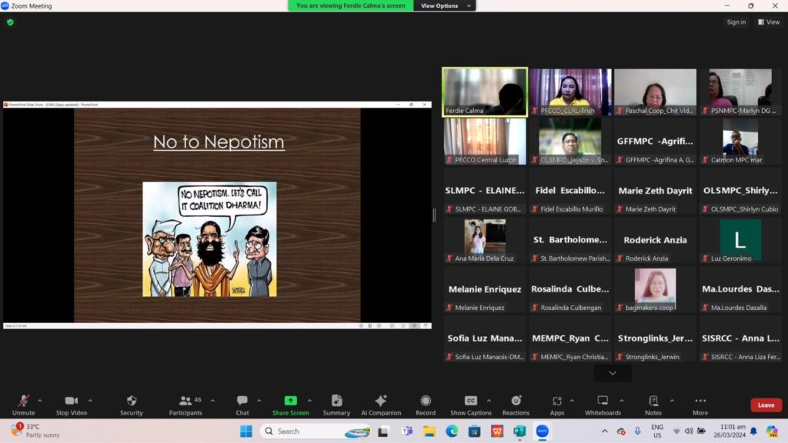Open the More options menu

coord(700,405)
